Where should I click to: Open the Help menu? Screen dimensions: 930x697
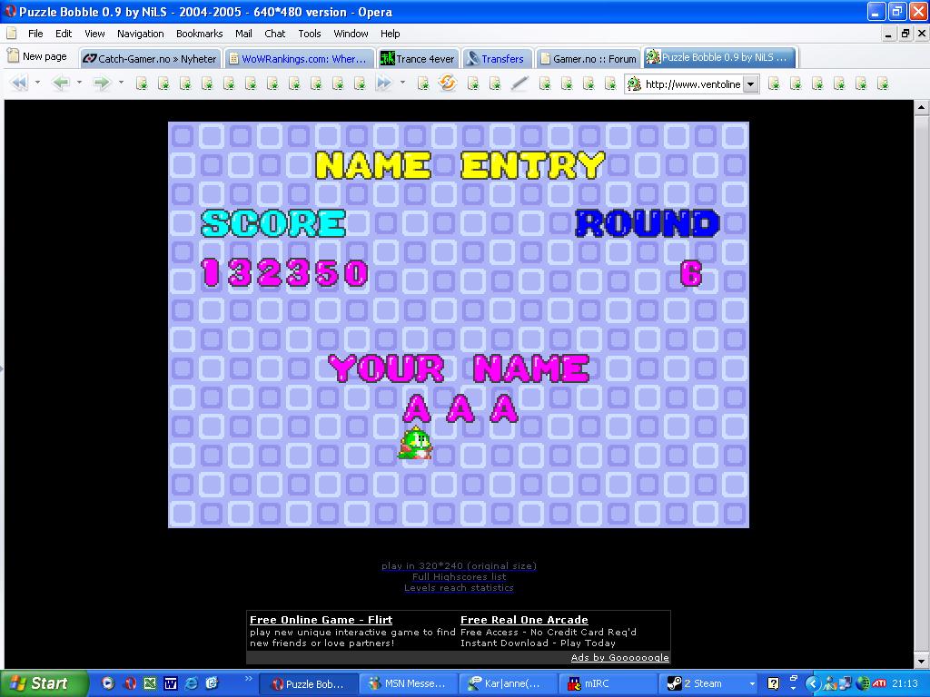click(390, 34)
